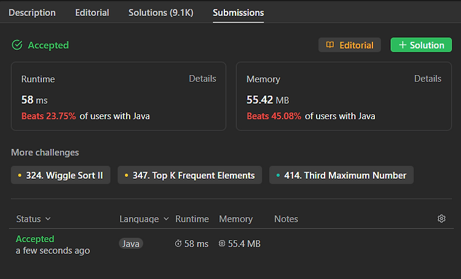
Task: Open the 324. Wiggle Sort II challenge
Action: click(x=61, y=175)
